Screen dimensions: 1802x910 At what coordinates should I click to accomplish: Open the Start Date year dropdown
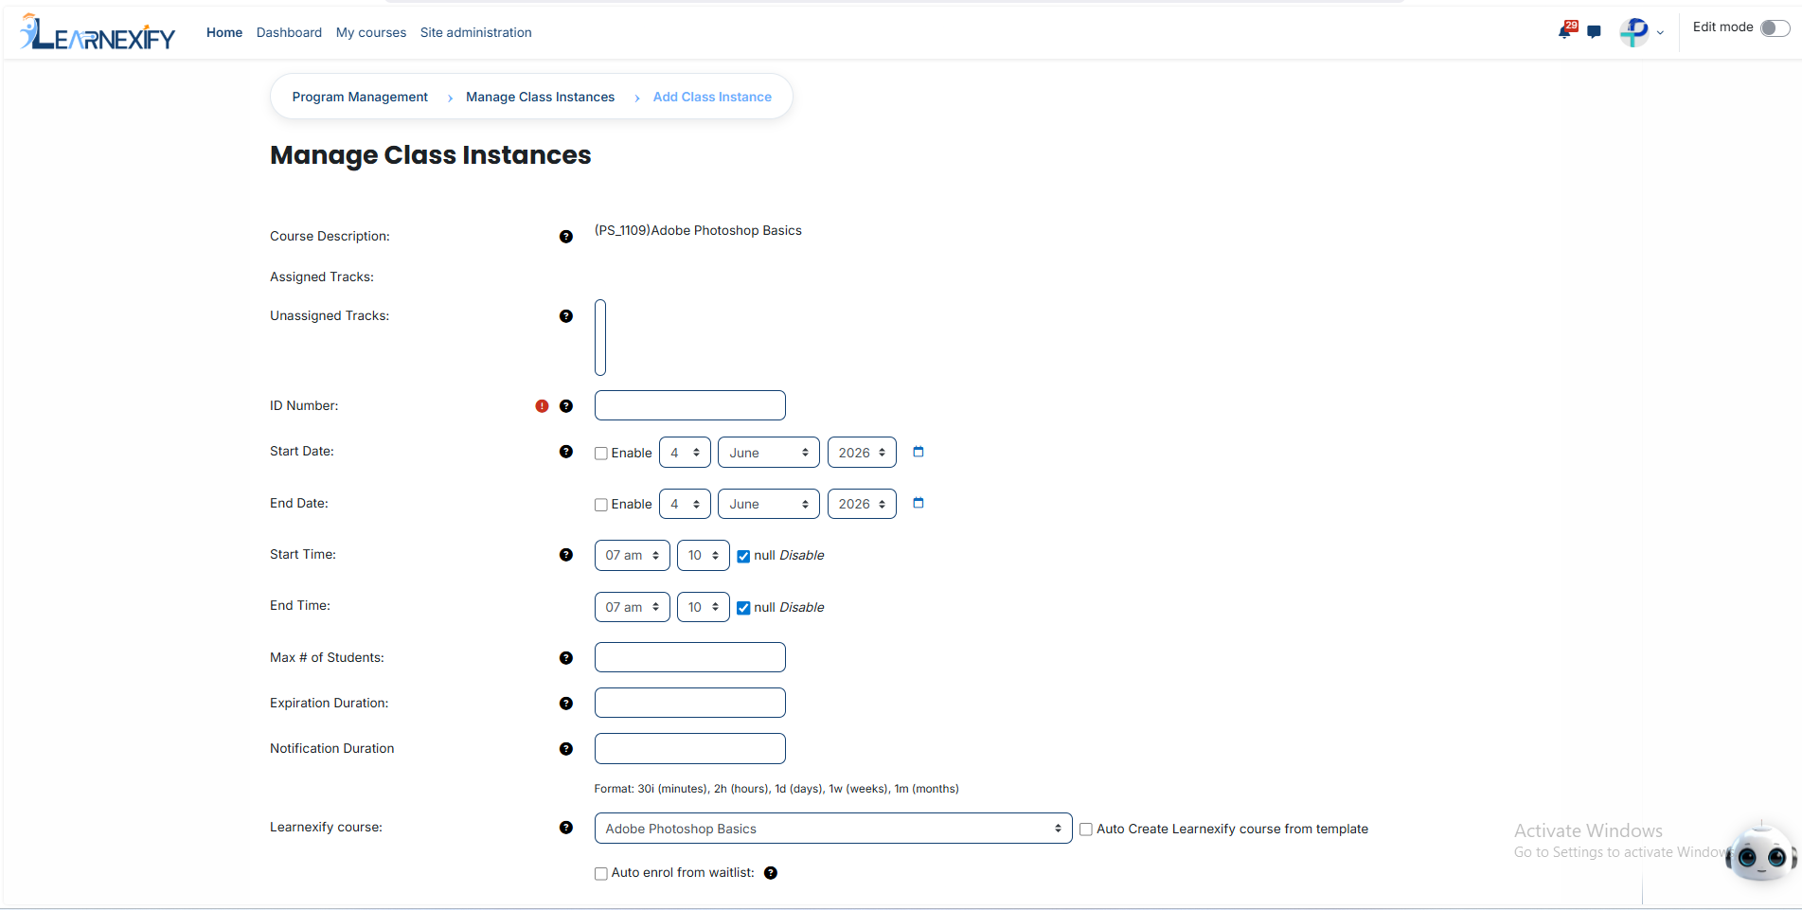click(x=862, y=453)
